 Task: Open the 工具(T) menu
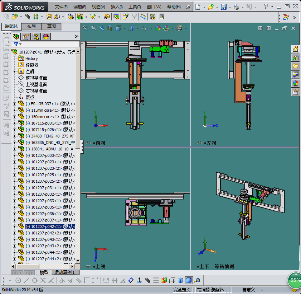(135, 7)
